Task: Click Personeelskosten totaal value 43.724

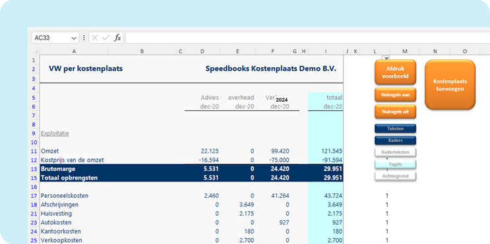Action: pyautogui.click(x=334, y=196)
